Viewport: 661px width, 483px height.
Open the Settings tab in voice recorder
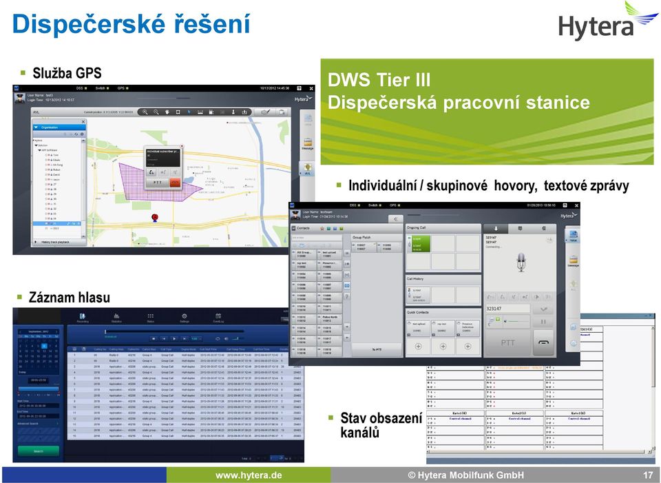(185, 318)
